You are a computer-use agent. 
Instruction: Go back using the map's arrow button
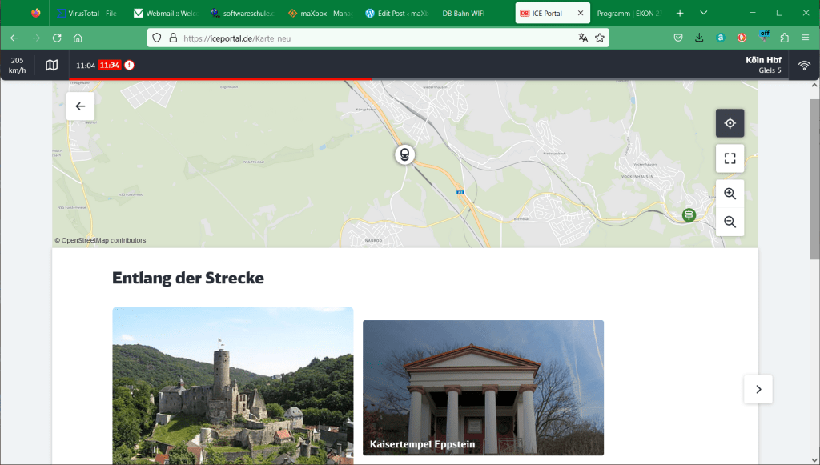80,106
